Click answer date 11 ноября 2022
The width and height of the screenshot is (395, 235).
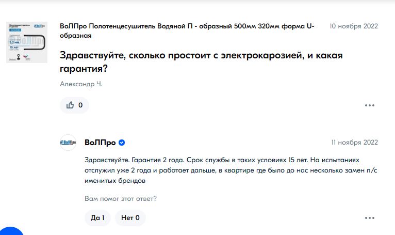(354, 143)
